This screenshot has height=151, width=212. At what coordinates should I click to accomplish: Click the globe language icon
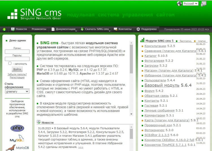(x=179, y=3)
